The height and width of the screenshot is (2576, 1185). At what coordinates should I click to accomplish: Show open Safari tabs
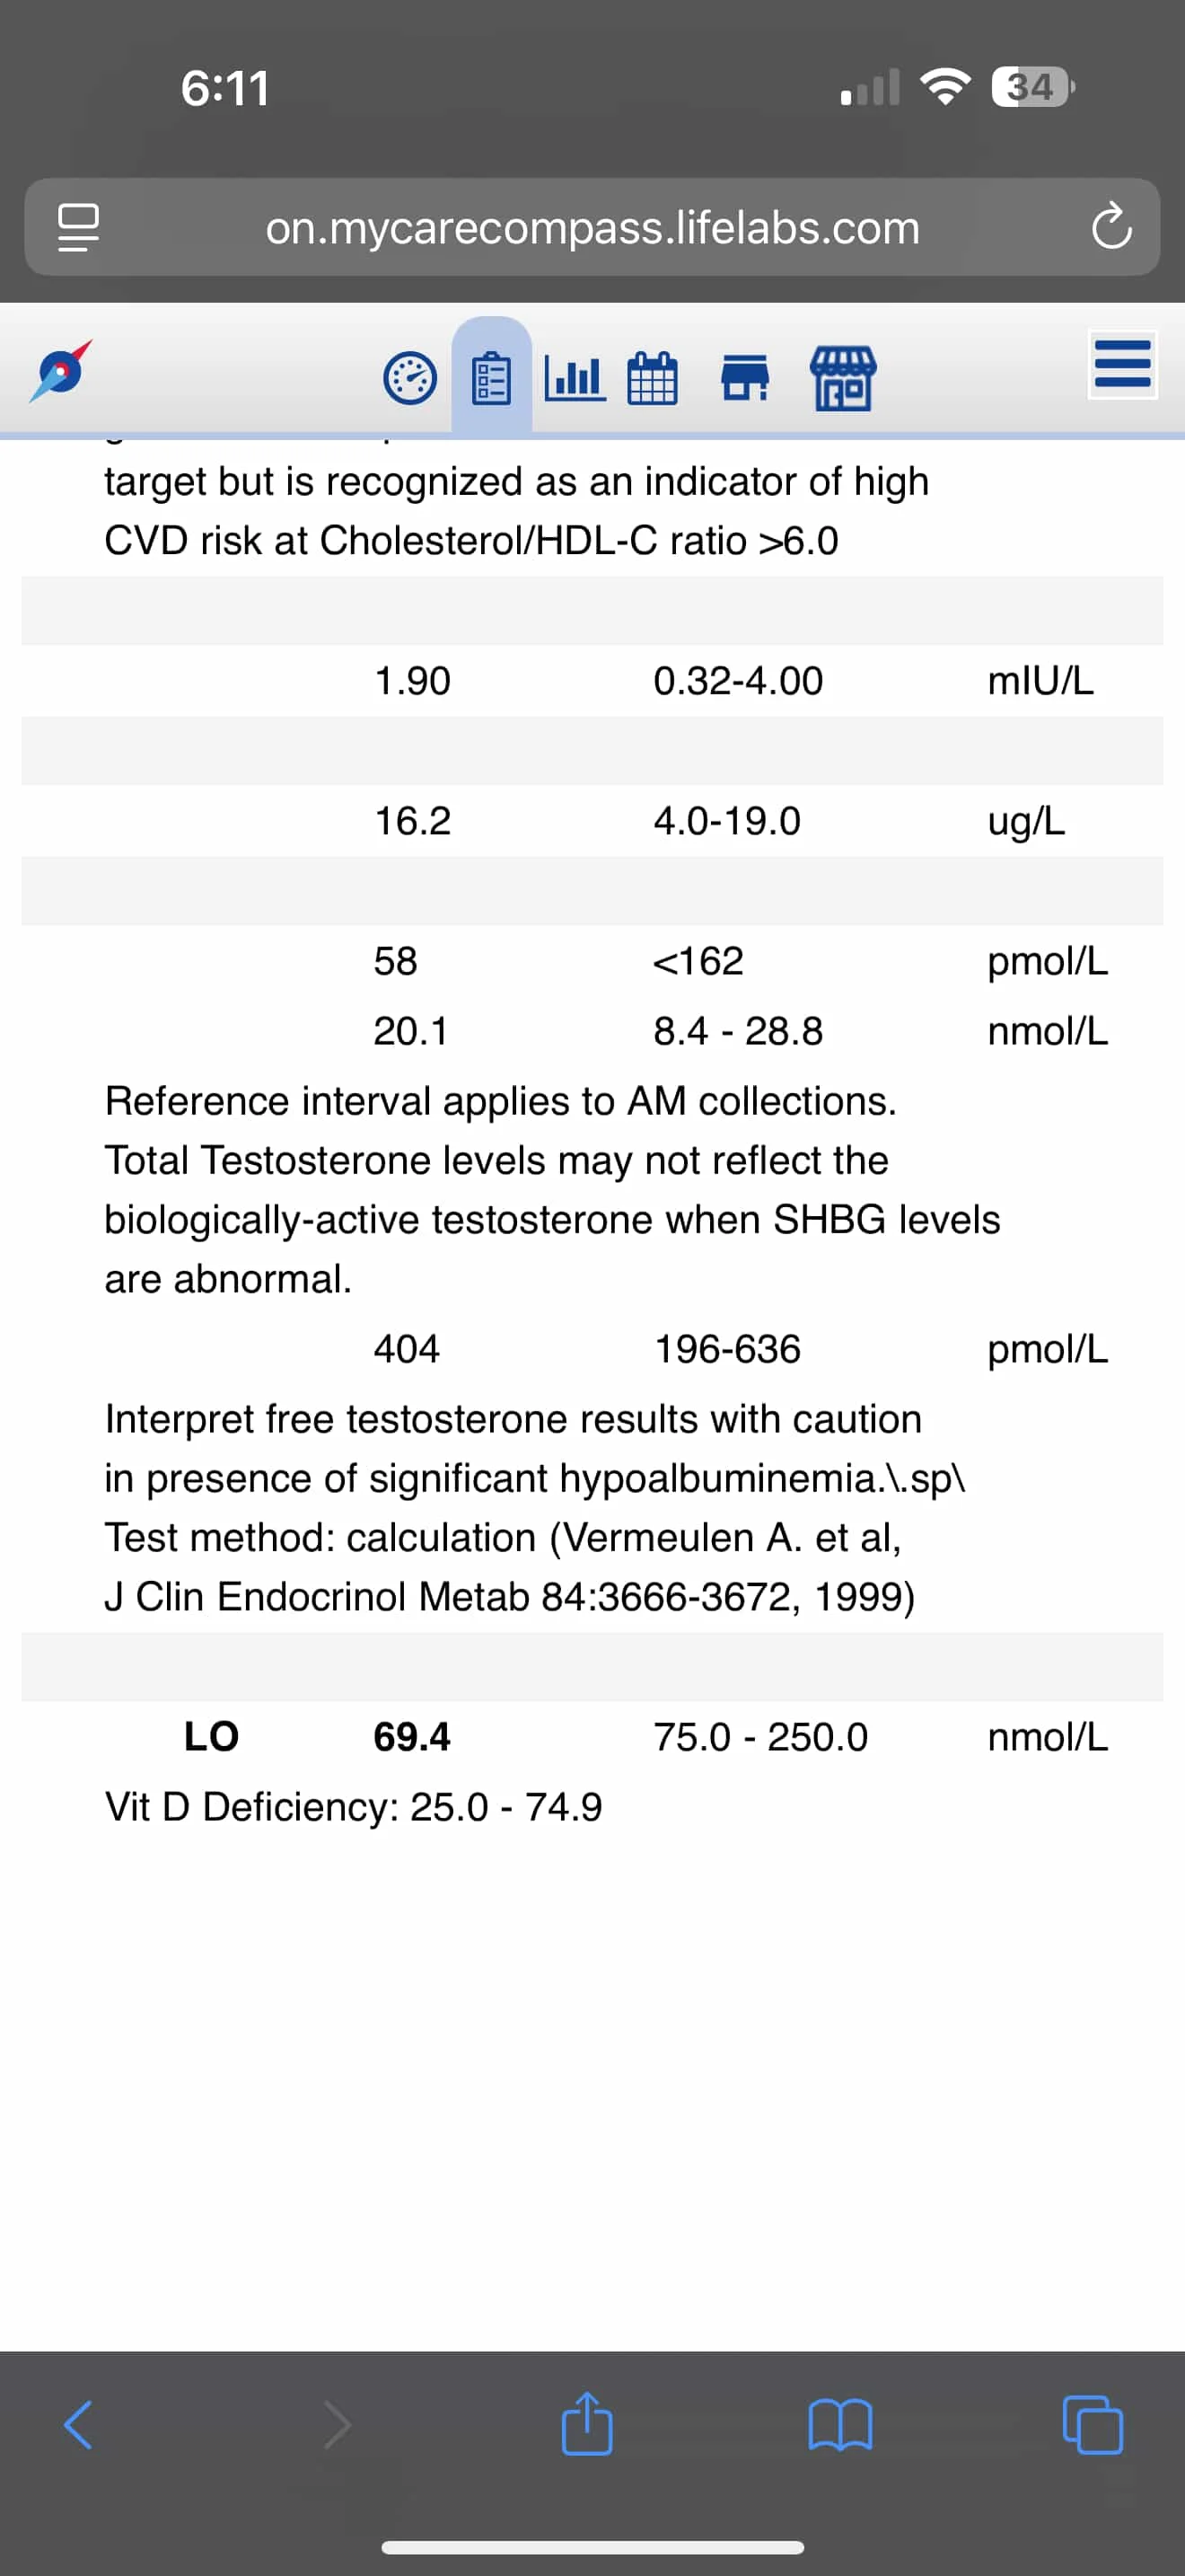coord(1093,2425)
